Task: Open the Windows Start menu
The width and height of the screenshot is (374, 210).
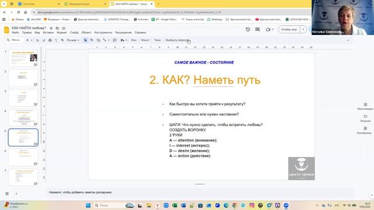Action: (88, 205)
